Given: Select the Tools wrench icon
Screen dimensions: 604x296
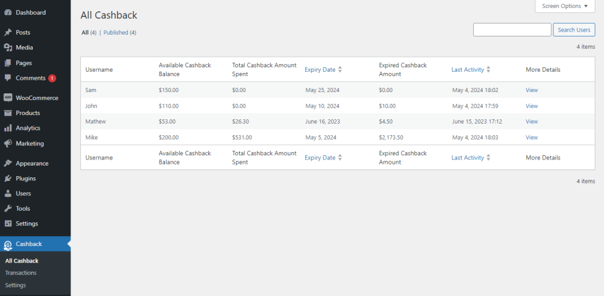Looking at the screenshot, I should (8, 209).
